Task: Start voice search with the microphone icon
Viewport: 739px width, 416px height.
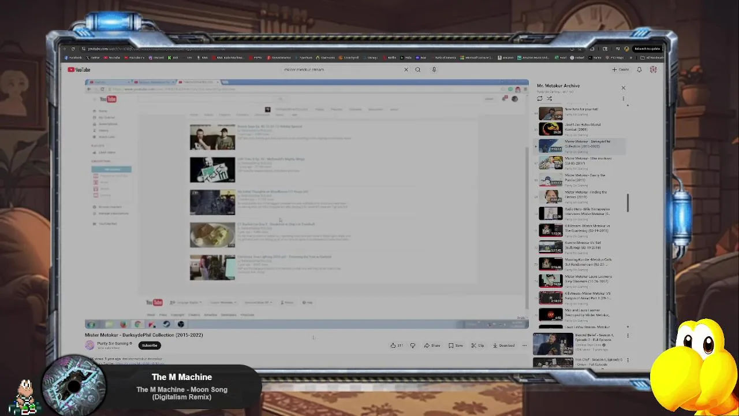Action: 434,69
